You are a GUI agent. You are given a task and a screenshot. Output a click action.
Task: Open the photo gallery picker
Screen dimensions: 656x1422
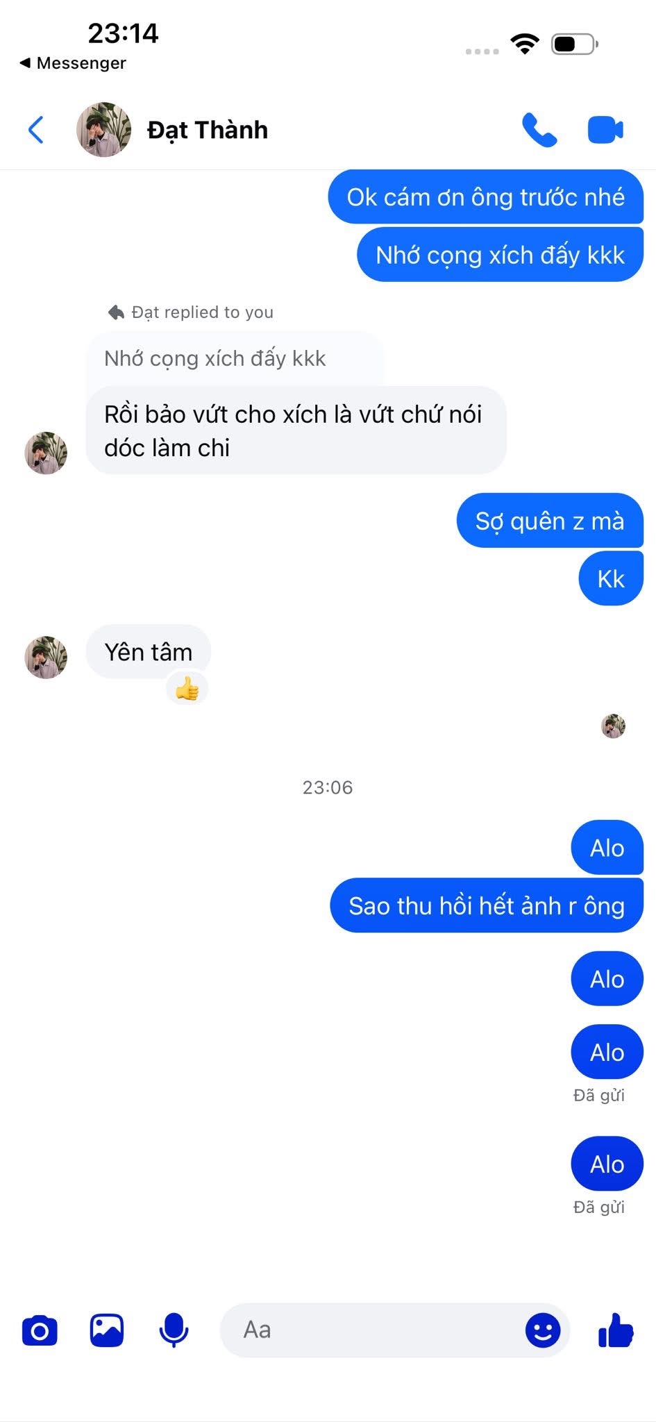(x=107, y=1331)
